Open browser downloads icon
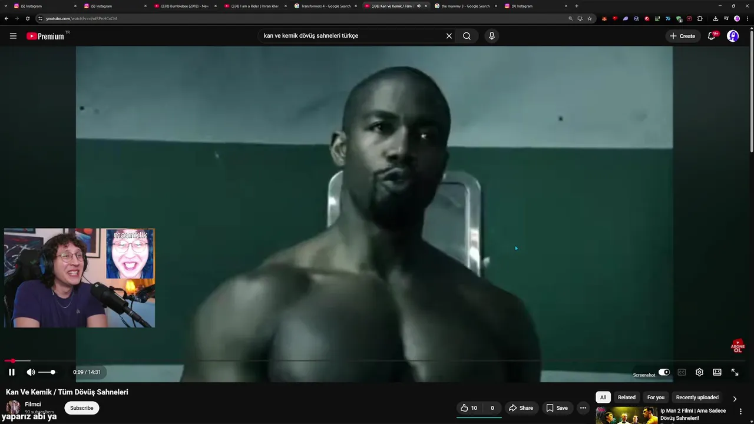Viewport: 754px width, 424px height. tap(716, 18)
